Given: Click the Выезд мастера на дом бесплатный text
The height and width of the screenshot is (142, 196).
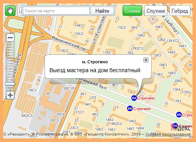Looking at the screenshot, I should [x=95, y=70].
